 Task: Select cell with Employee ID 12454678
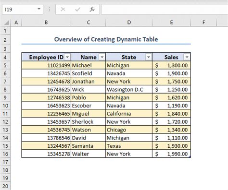[46, 82]
